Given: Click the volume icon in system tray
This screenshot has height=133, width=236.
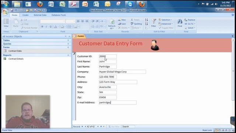Looking at the screenshot, I should pos(216,4).
